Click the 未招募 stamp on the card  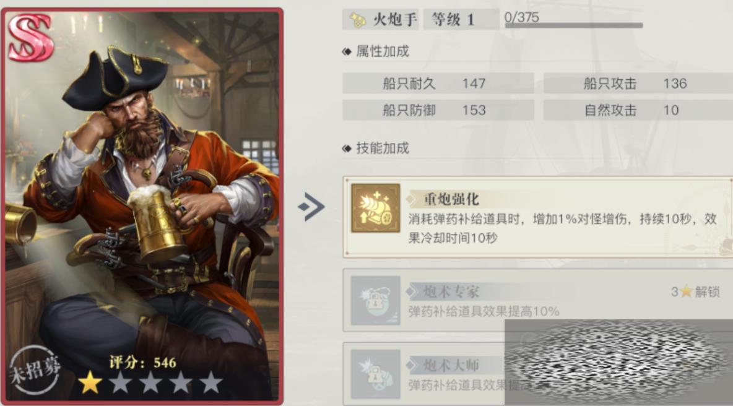point(35,370)
